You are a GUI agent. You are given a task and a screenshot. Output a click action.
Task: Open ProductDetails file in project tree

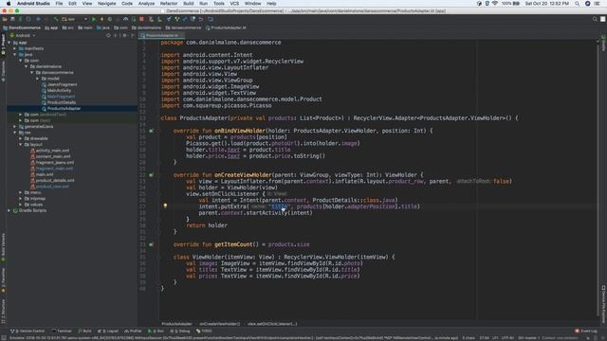coord(61,102)
